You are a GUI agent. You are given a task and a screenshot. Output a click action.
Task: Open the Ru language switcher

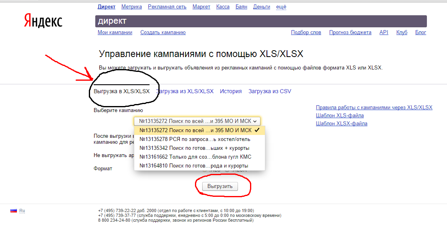pos(22,211)
